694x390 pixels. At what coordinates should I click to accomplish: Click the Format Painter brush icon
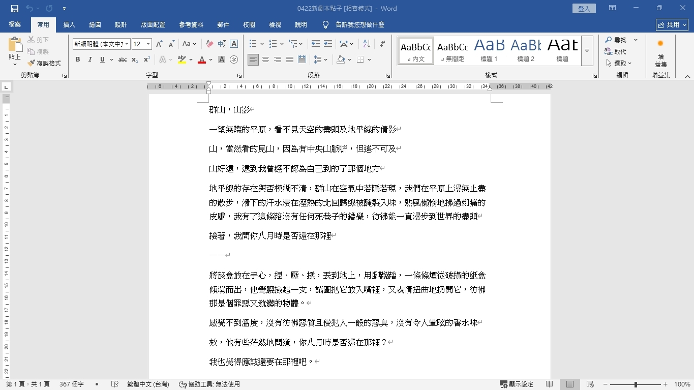[31, 63]
